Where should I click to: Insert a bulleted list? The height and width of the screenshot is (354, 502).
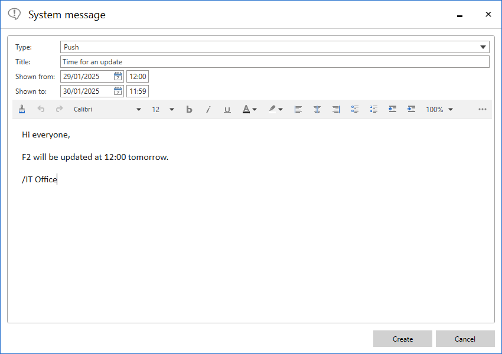tap(355, 109)
